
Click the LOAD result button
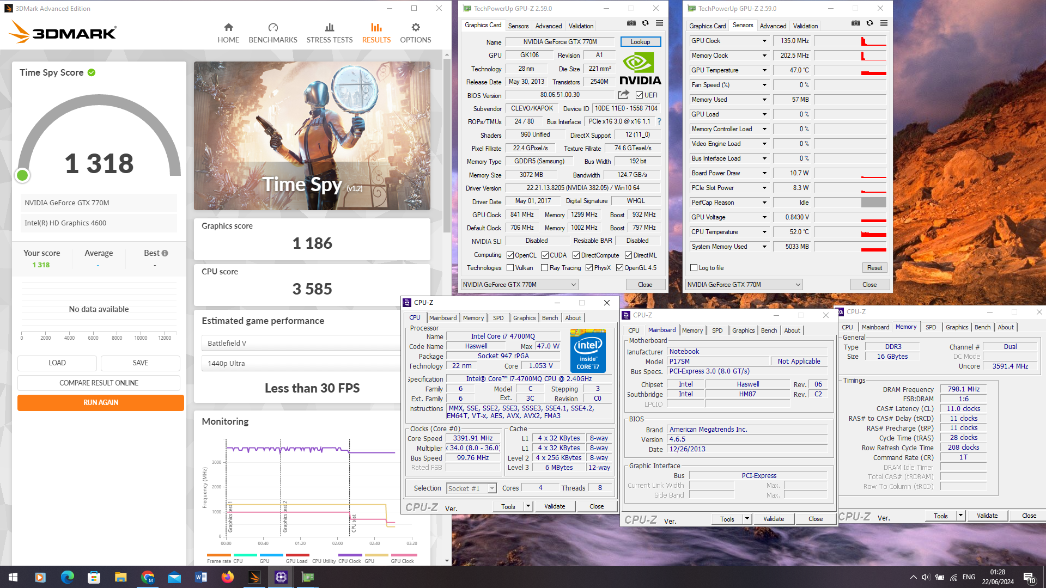click(x=57, y=363)
